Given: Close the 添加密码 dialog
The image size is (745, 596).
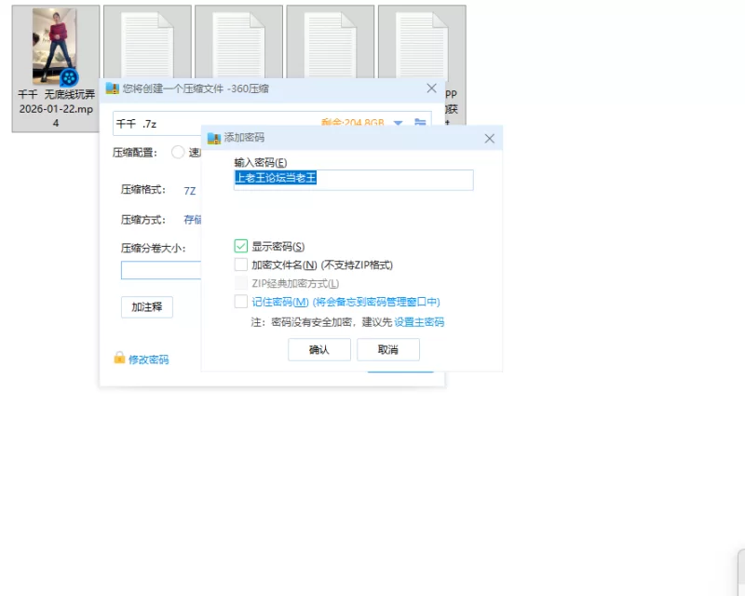Looking at the screenshot, I should click(x=490, y=139).
